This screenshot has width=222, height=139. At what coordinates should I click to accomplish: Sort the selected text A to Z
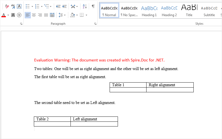pos(85,6)
